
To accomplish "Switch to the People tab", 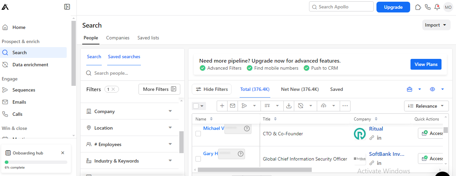I will 91,38.
